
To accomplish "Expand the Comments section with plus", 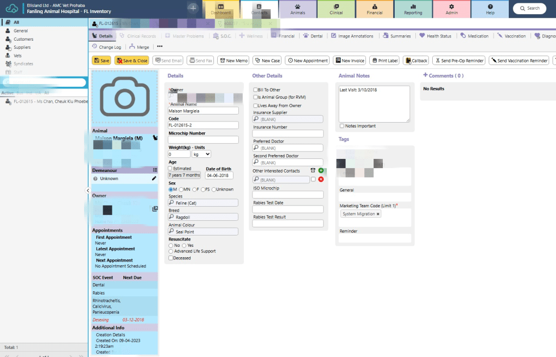I will coord(425,75).
